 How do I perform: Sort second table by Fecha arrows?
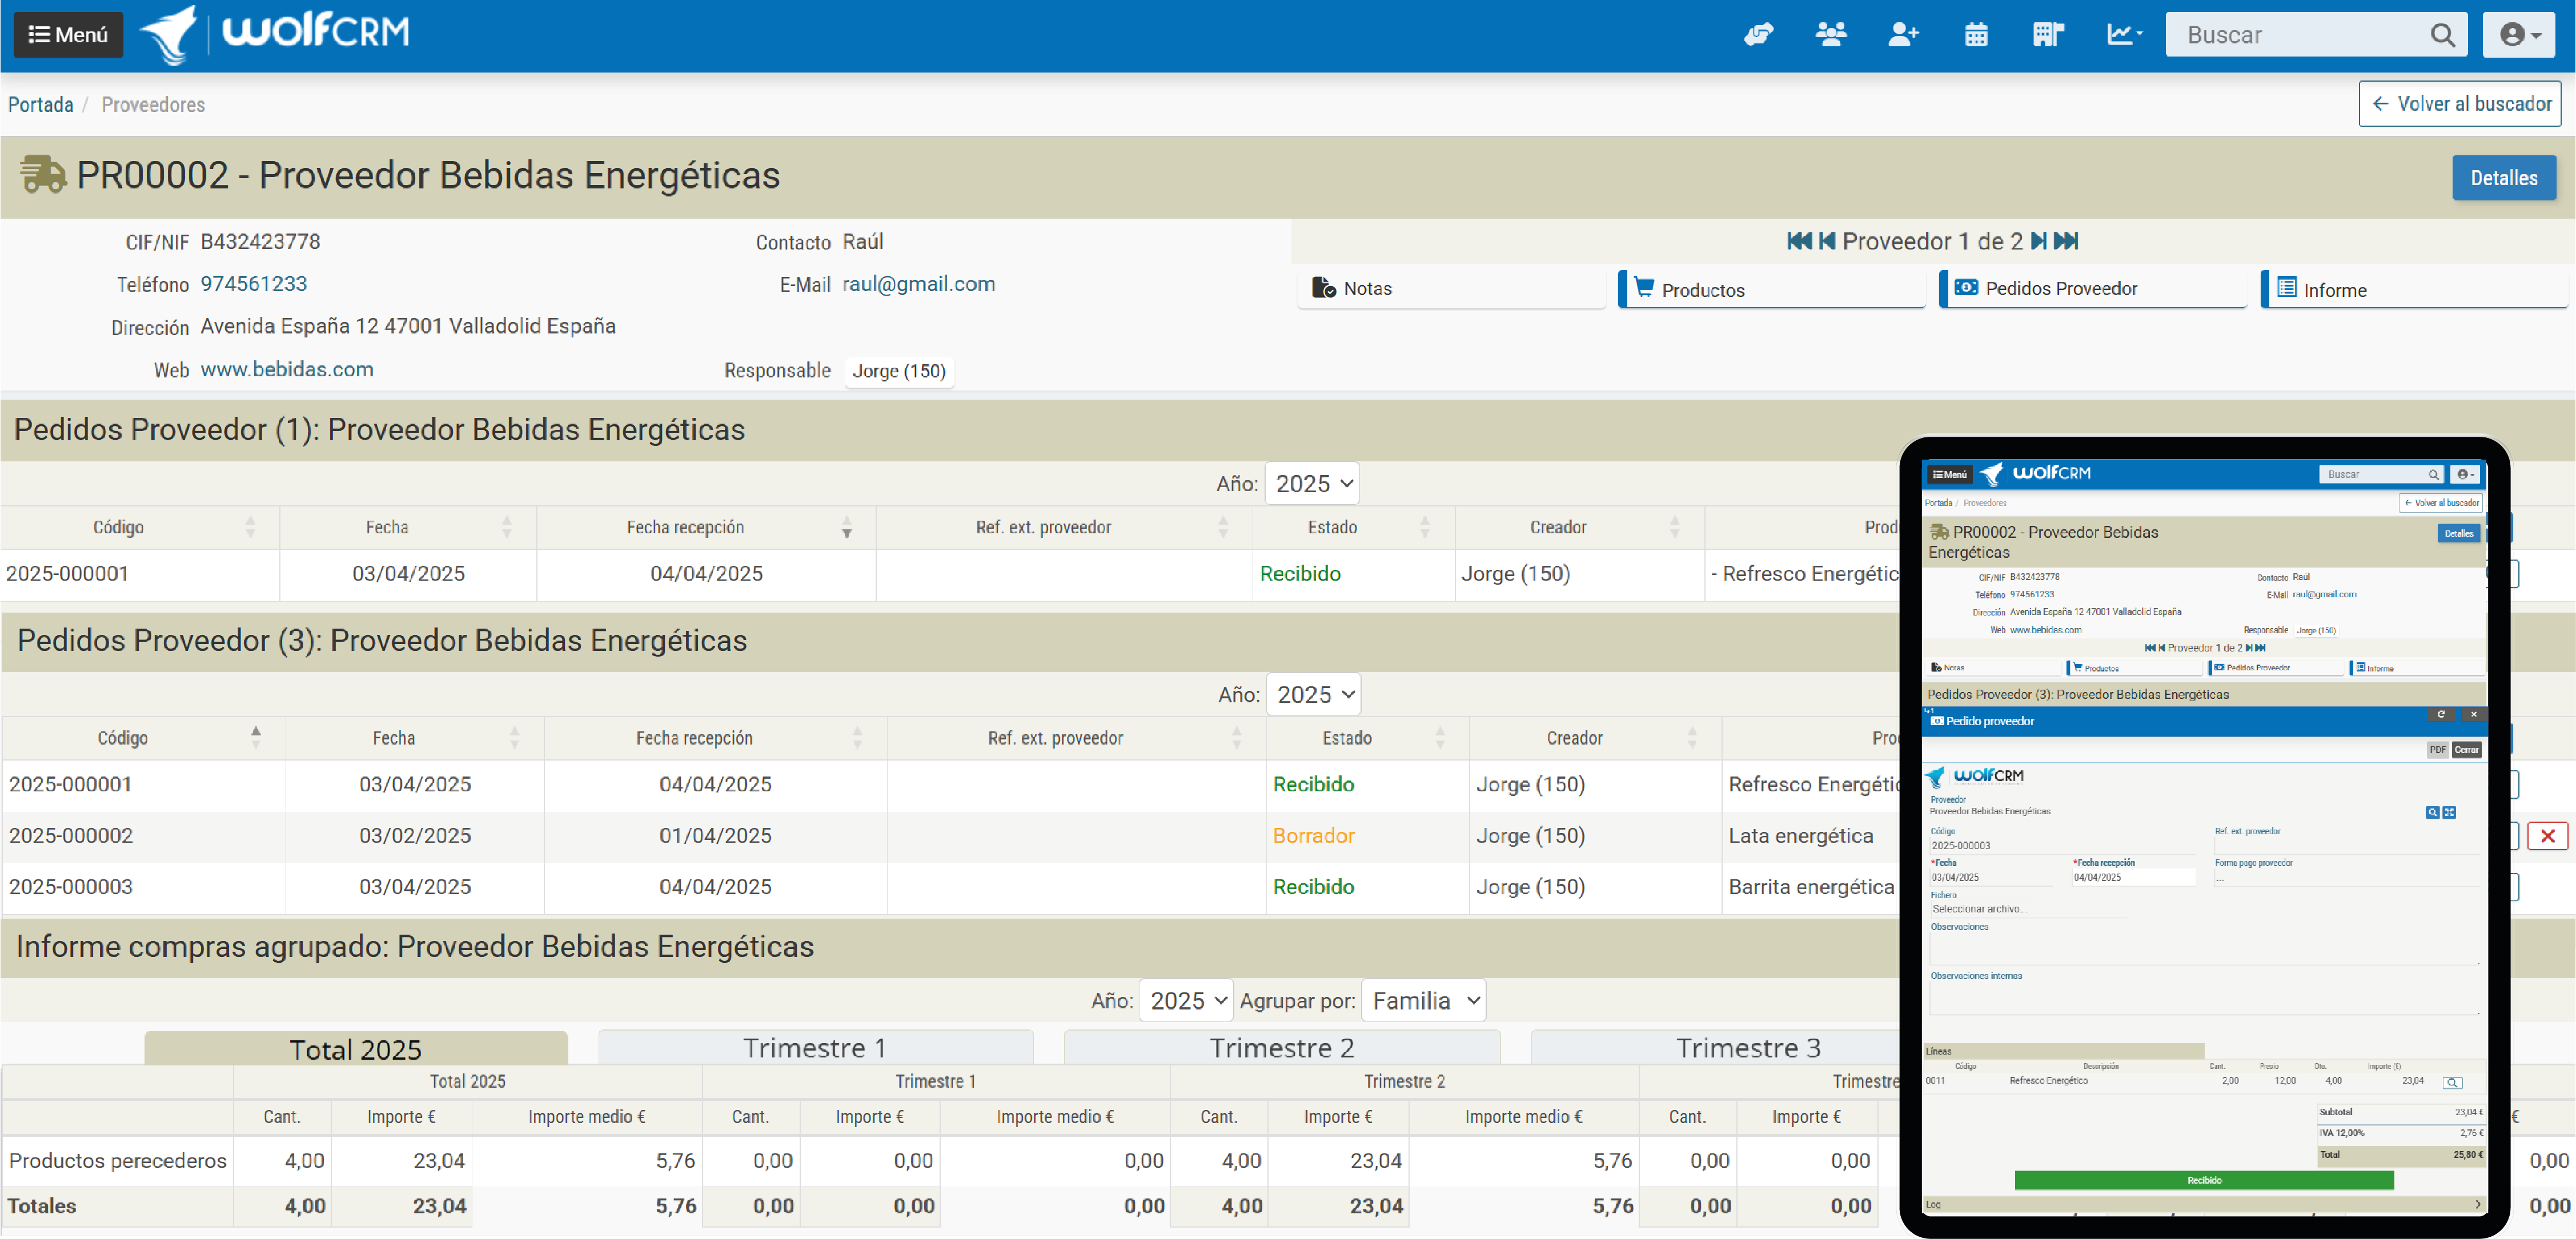tap(514, 738)
